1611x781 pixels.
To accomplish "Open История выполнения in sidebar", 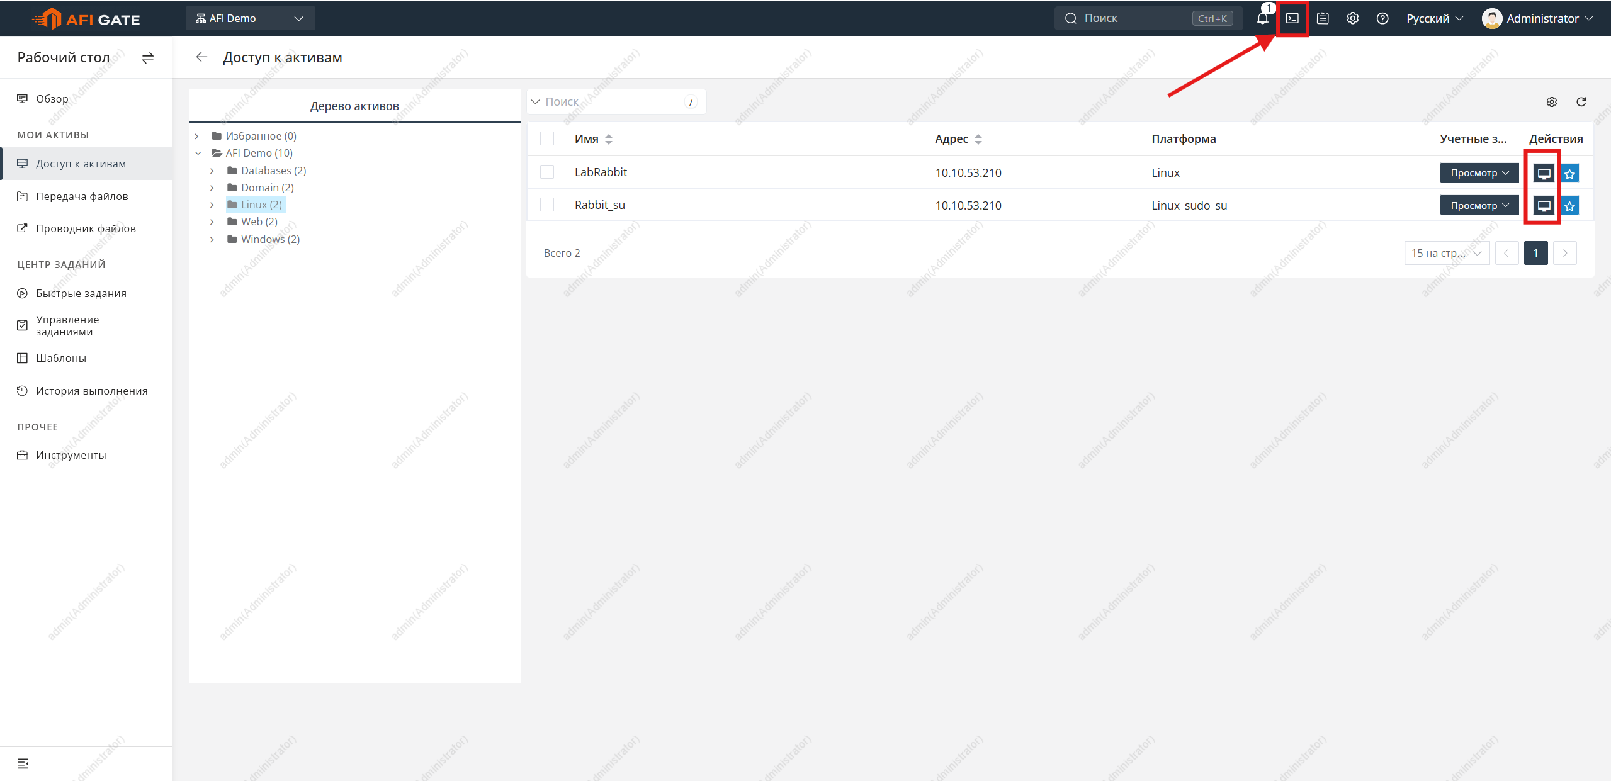I will tap(86, 391).
